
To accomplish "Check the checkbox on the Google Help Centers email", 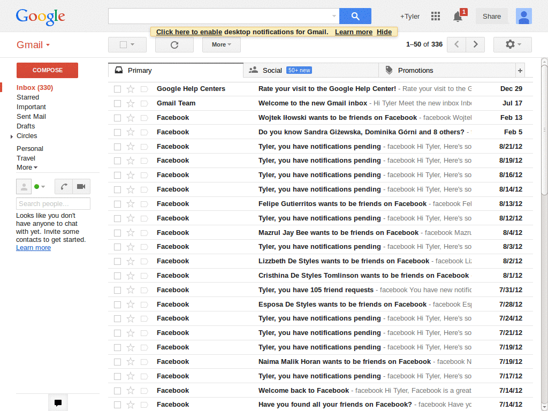I will (117, 88).
